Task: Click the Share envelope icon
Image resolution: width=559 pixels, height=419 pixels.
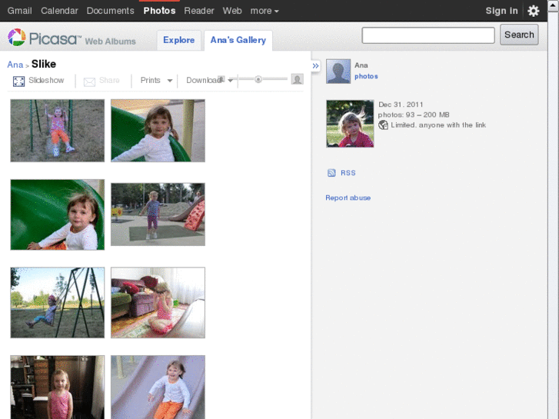Action: (89, 81)
